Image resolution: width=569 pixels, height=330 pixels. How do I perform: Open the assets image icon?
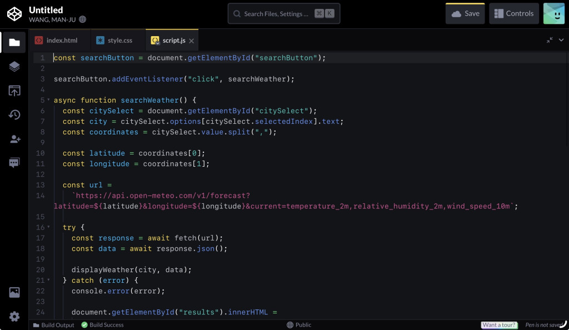point(14,292)
